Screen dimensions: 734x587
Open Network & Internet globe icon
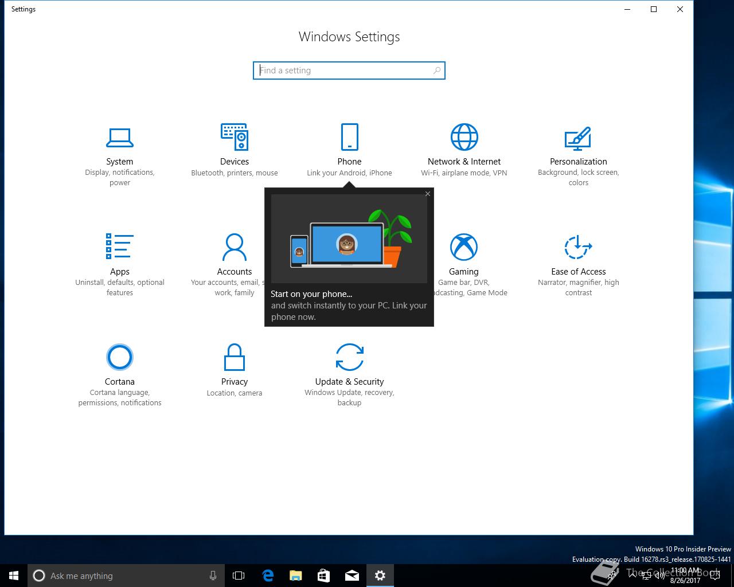(x=464, y=138)
